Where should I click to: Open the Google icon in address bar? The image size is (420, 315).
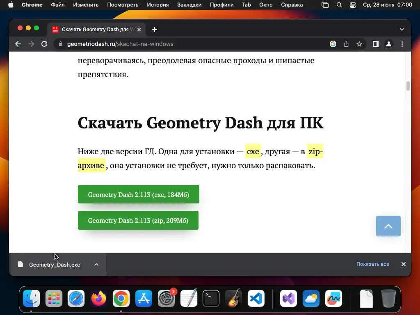[333, 44]
